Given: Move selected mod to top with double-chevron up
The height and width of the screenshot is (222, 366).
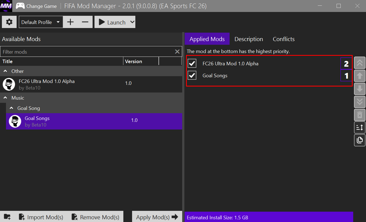Looking at the screenshot, I should [359, 63].
